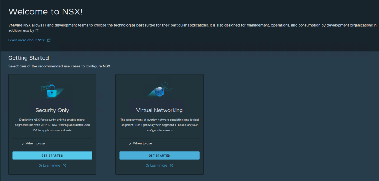
Task: Click external-link icon beside Learn more about NSX
Action: click(x=49, y=40)
